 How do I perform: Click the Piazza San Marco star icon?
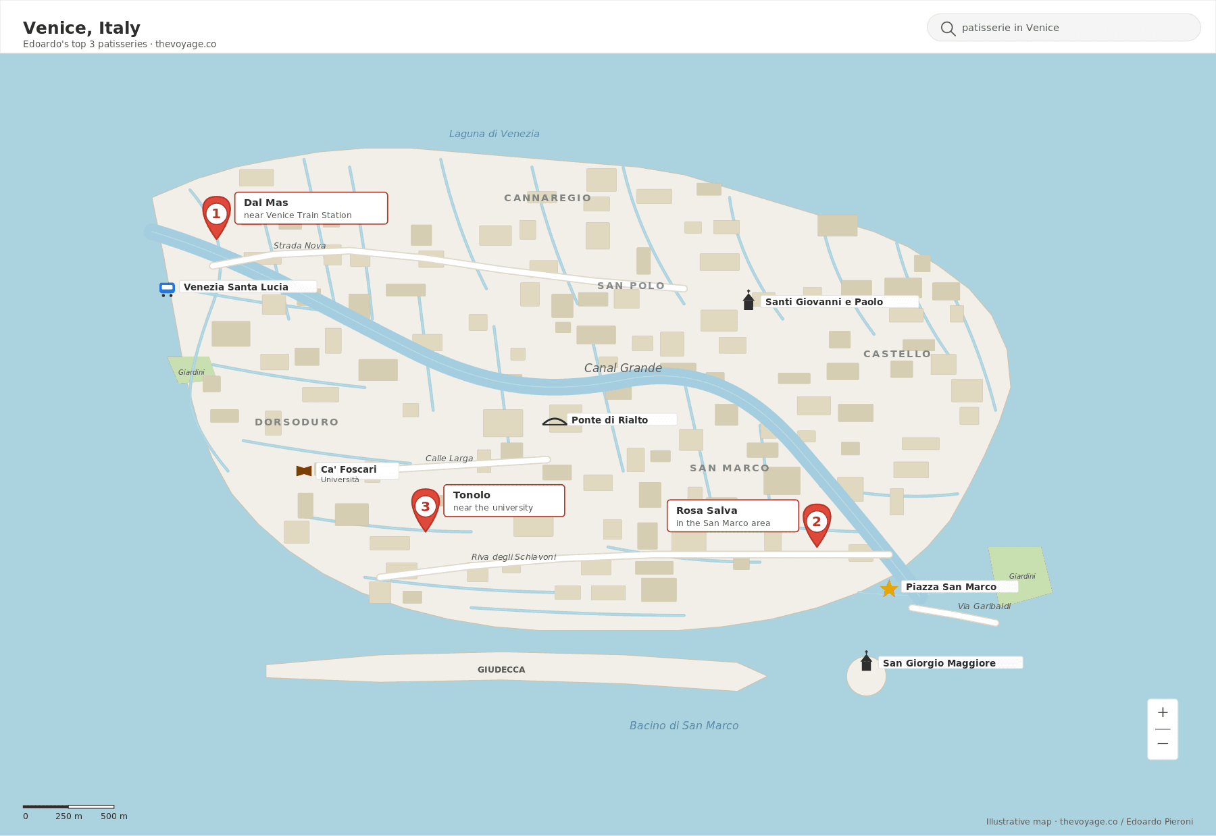(x=889, y=589)
